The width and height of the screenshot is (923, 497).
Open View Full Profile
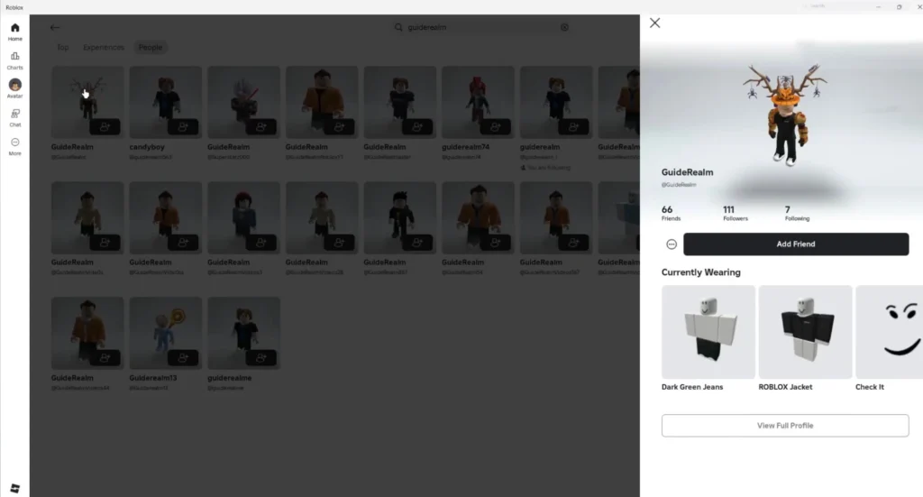(x=785, y=425)
